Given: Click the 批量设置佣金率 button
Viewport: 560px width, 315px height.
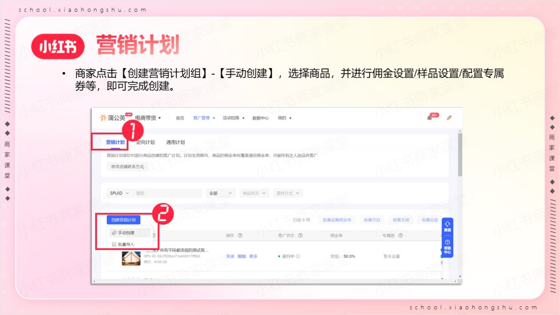Looking at the screenshot, I should [x=337, y=220].
